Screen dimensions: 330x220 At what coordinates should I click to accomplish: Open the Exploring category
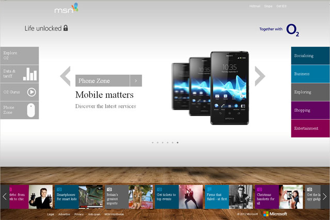click(310, 92)
